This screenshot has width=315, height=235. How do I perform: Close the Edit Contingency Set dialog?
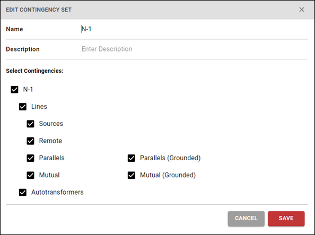click(x=302, y=10)
